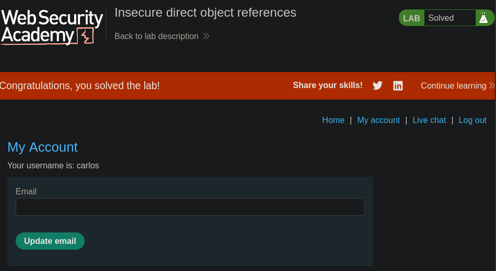Click the My Account heading
Screen dimensions: 496x271
(42, 147)
